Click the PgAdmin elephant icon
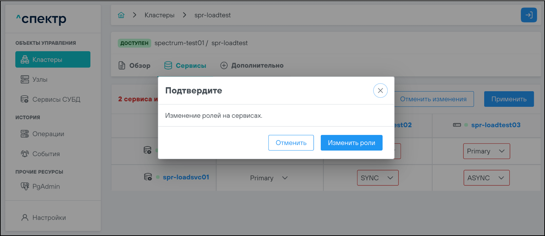Viewport: 545px width, 236px height. pos(25,186)
